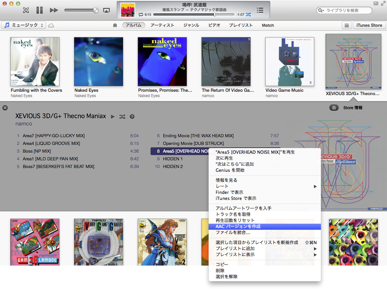Viewport: 387px width, 289px height.
Task: Open Store 情報 for this album
Action: 353,108
